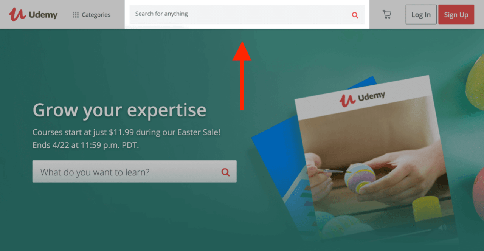Viewport: 484px width, 251px height.
Task: Click the hero search magnifier icon
Action: (225, 172)
